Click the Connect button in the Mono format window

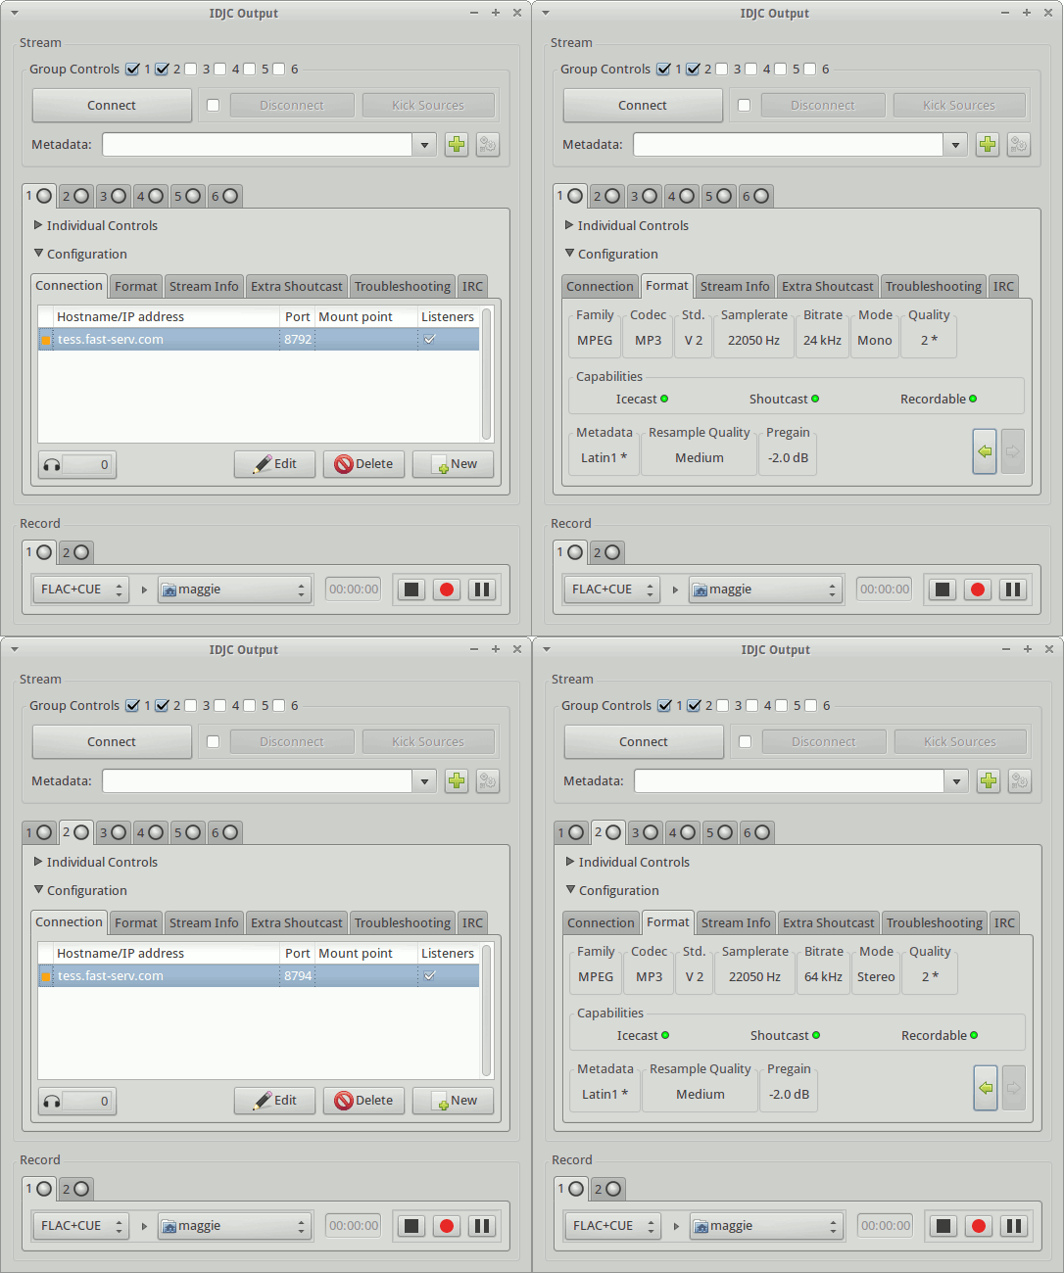643,106
